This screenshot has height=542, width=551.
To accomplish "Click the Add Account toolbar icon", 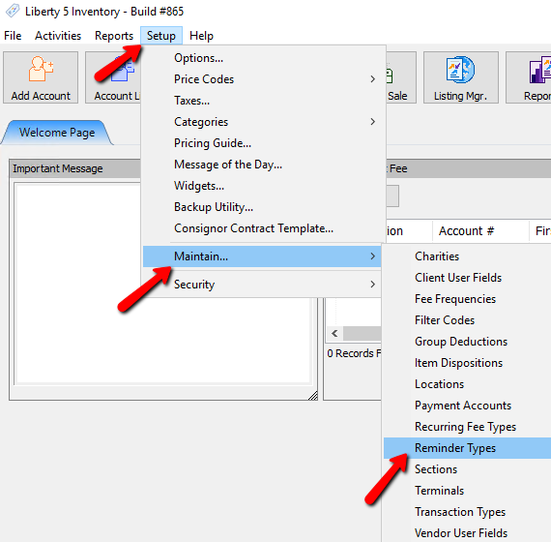I will pyautogui.click(x=41, y=77).
